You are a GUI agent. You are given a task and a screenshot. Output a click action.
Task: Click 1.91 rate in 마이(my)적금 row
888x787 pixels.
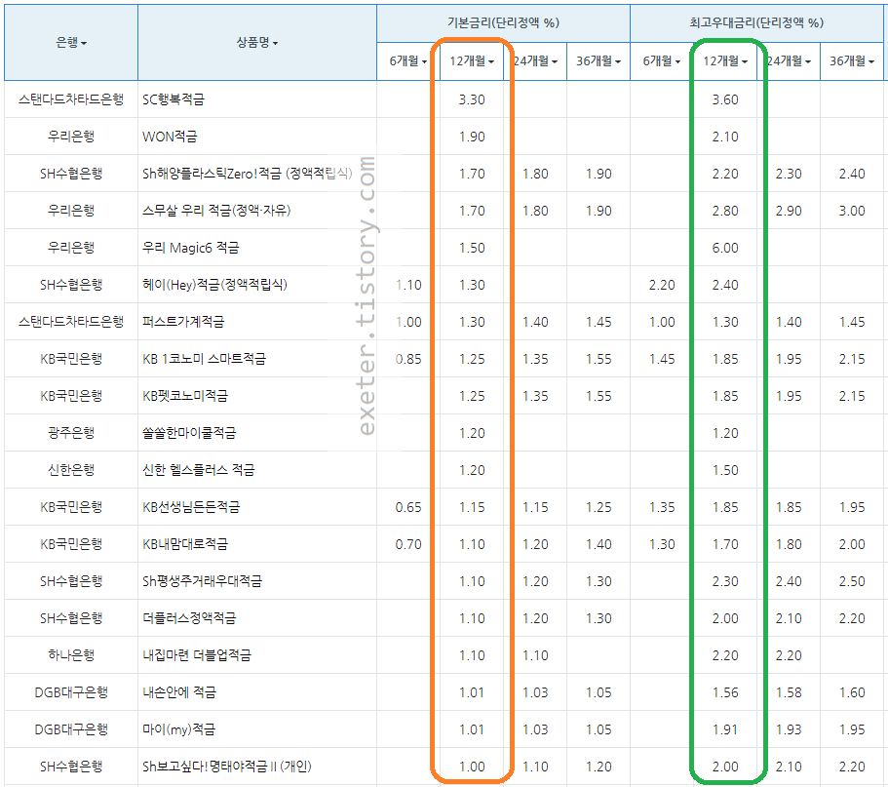(x=725, y=729)
